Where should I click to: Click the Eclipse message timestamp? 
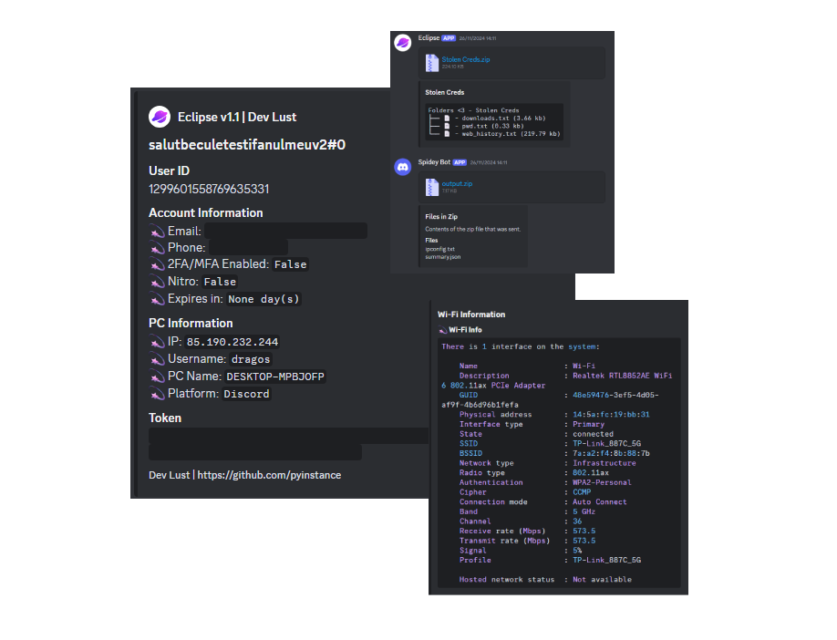[477, 38]
